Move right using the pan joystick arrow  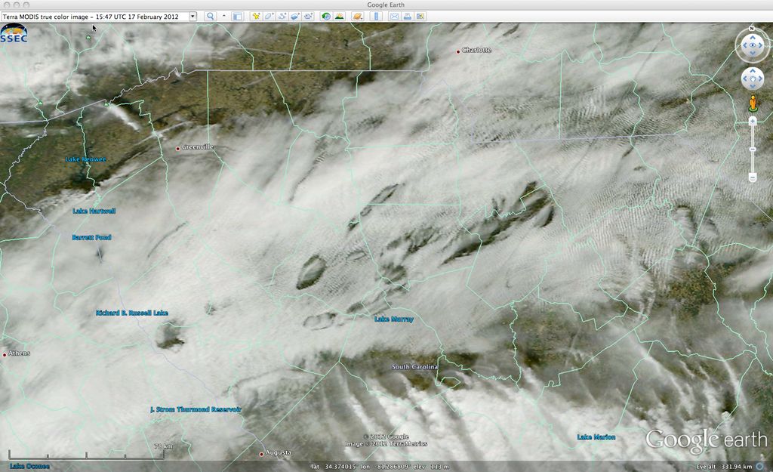(759, 79)
